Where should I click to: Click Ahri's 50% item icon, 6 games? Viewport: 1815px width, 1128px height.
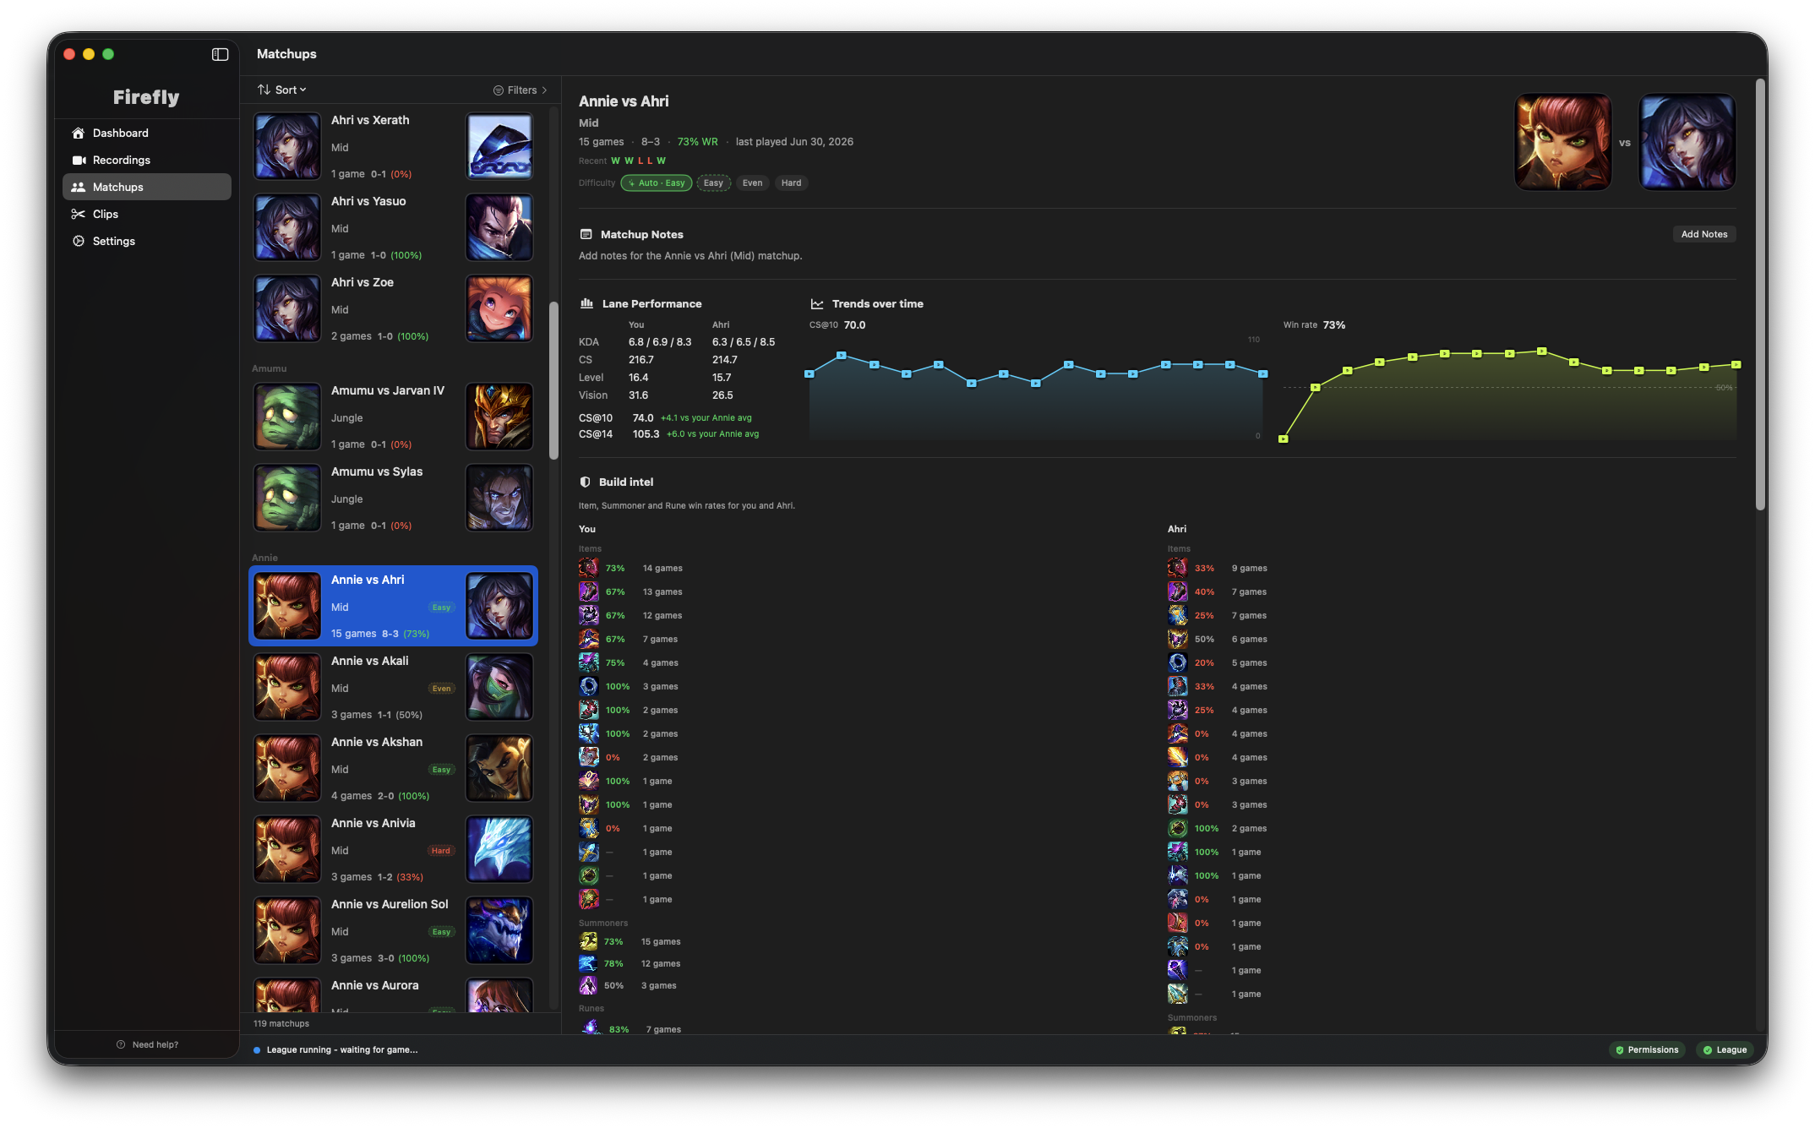coord(1177,639)
